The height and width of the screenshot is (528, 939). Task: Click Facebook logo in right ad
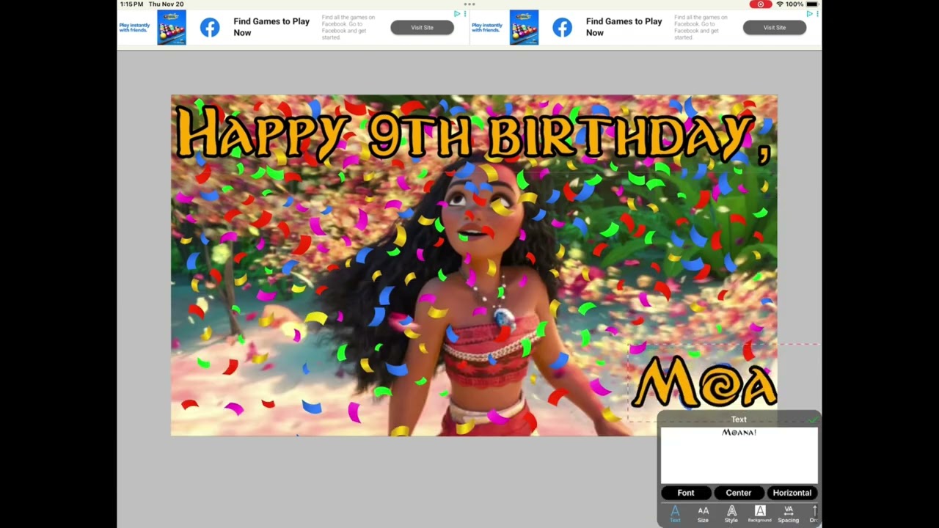(x=562, y=28)
